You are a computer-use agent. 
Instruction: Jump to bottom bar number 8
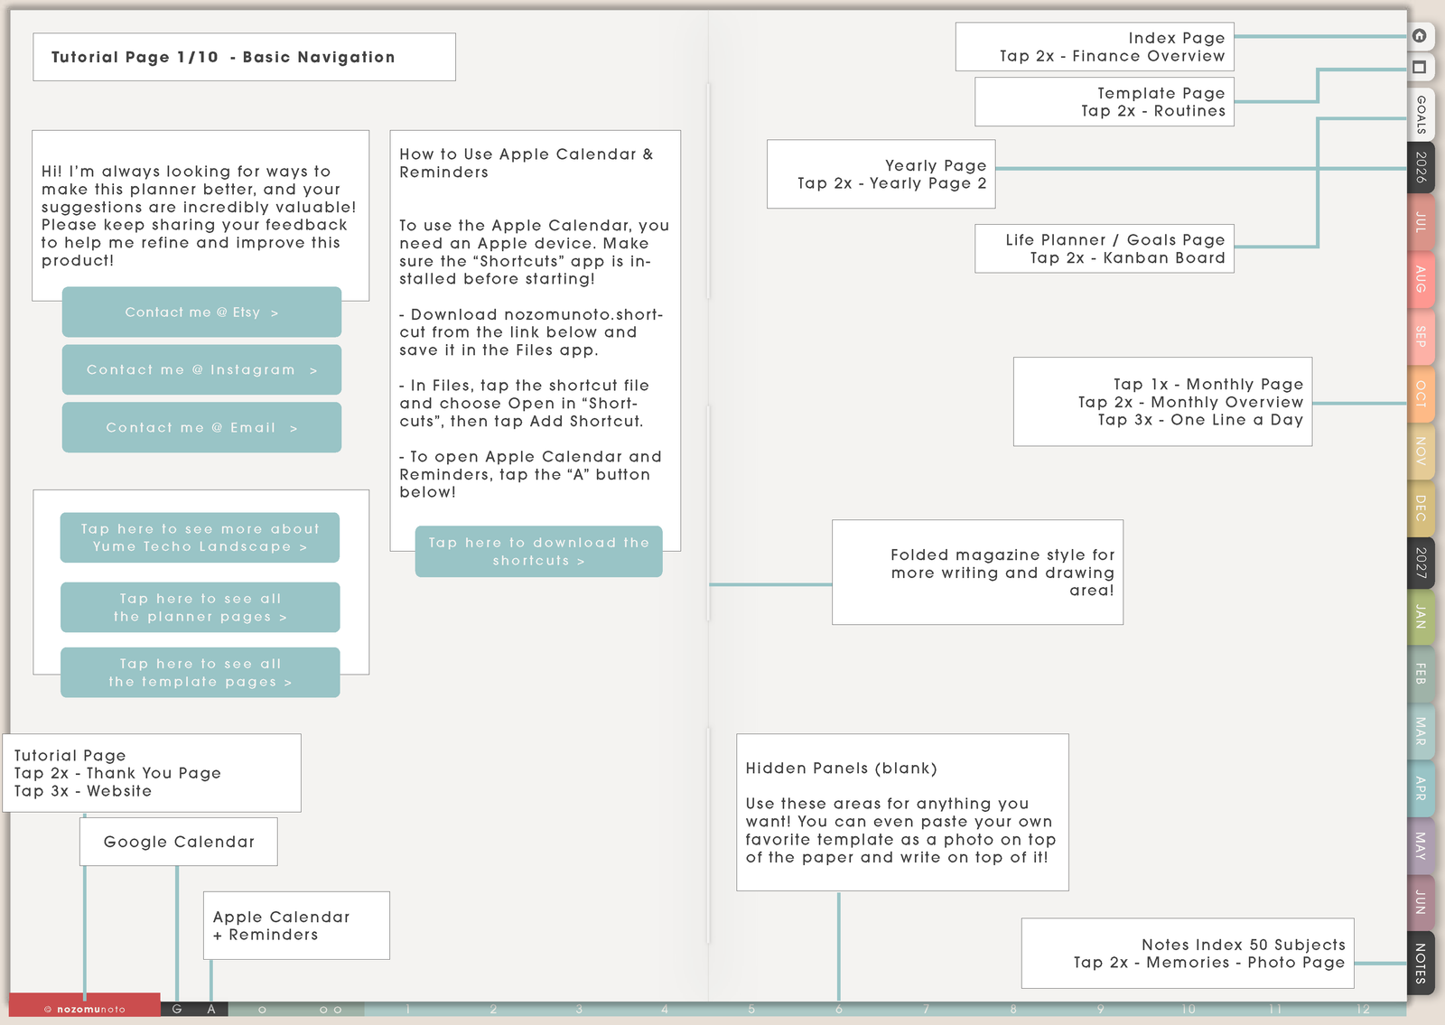[x=1013, y=1010]
